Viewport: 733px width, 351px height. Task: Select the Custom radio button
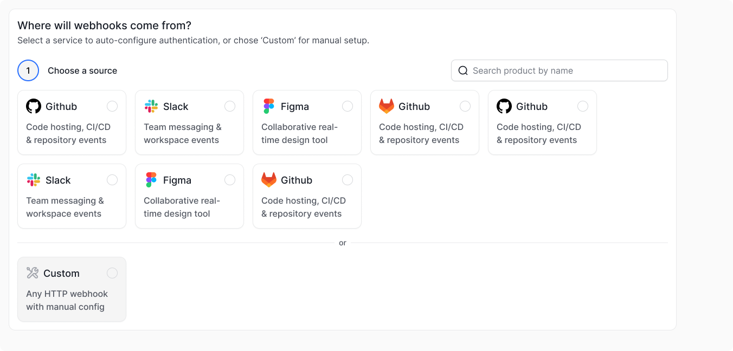point(112,273)
